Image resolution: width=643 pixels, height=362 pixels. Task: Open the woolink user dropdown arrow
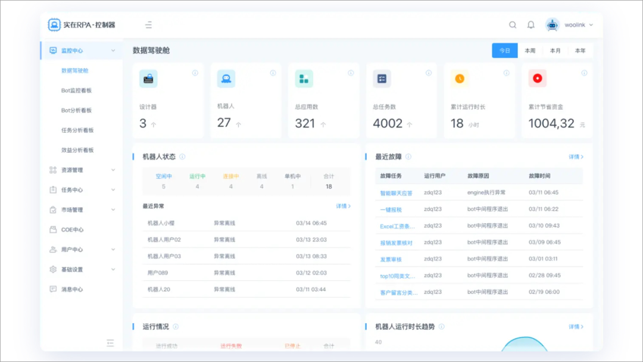[591, 25]
